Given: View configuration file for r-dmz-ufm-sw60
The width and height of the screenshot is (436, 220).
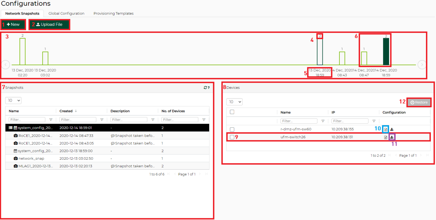Looking at the screenshot, I should click(386, 129).
